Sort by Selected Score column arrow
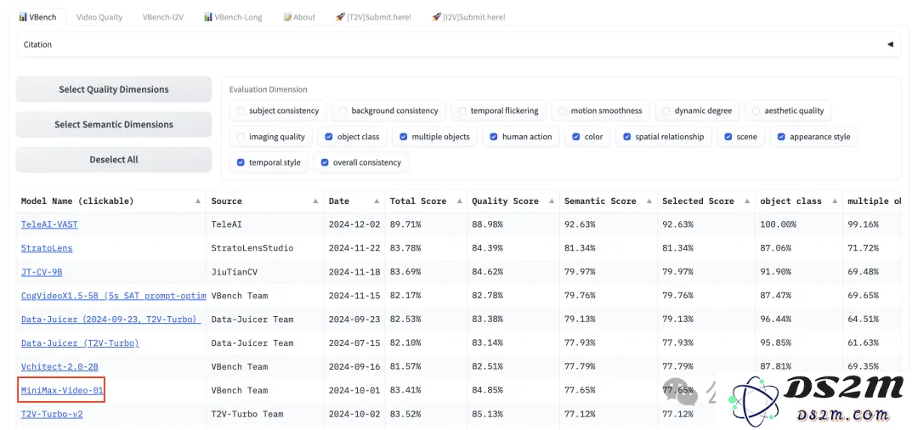Screen dimensions: 918x430 pos(748,201)
